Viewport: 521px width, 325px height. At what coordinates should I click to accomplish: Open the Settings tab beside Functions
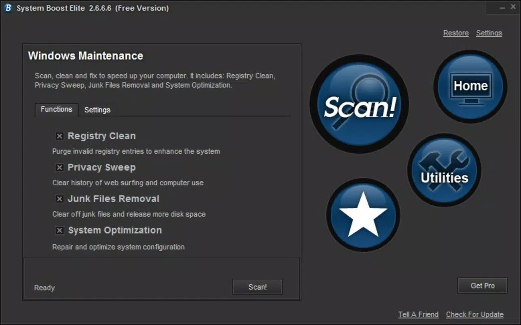point(97,110)
